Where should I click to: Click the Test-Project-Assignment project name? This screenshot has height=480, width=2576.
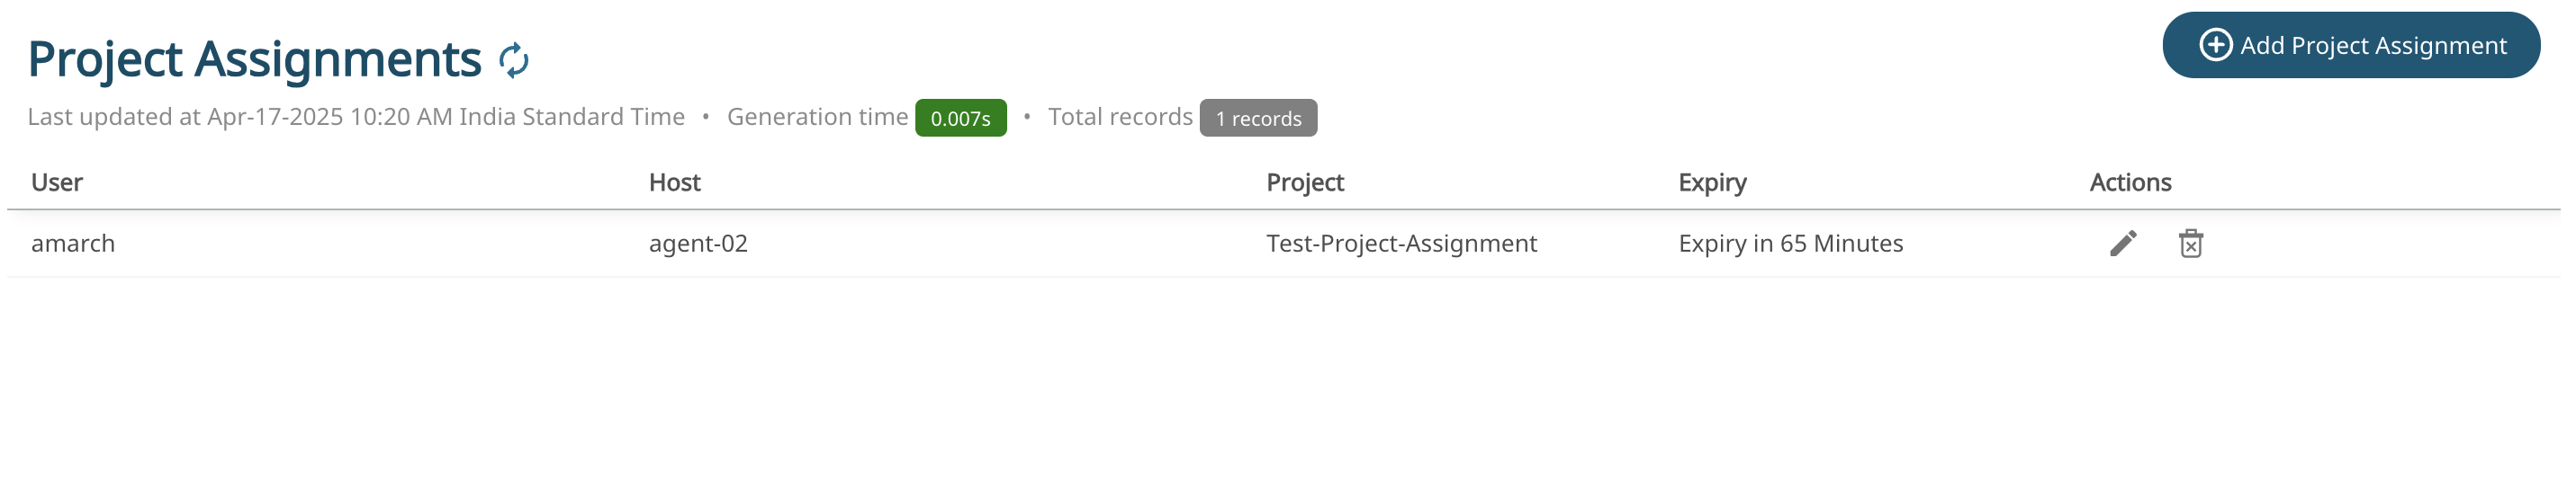[x=1401, y=244]
